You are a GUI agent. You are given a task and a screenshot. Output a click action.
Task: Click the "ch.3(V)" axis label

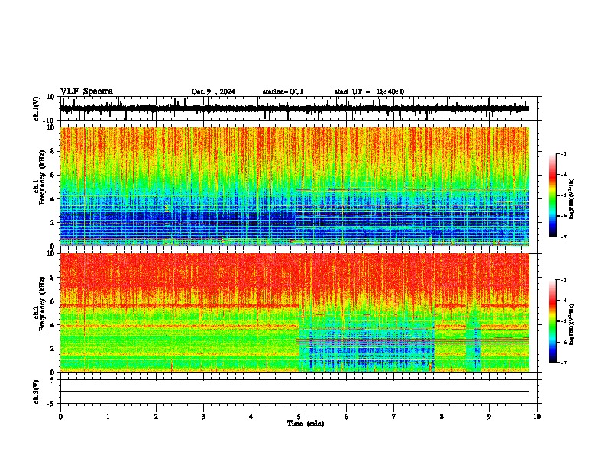point(37,392)
